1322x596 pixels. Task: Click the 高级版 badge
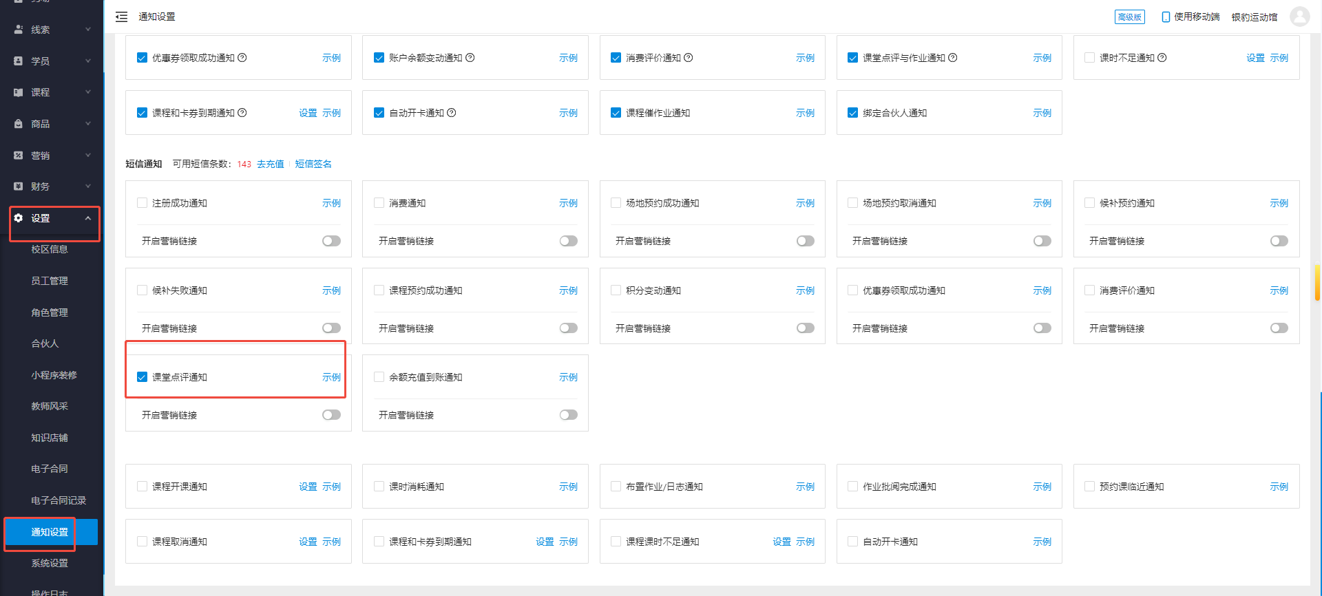1129,17
